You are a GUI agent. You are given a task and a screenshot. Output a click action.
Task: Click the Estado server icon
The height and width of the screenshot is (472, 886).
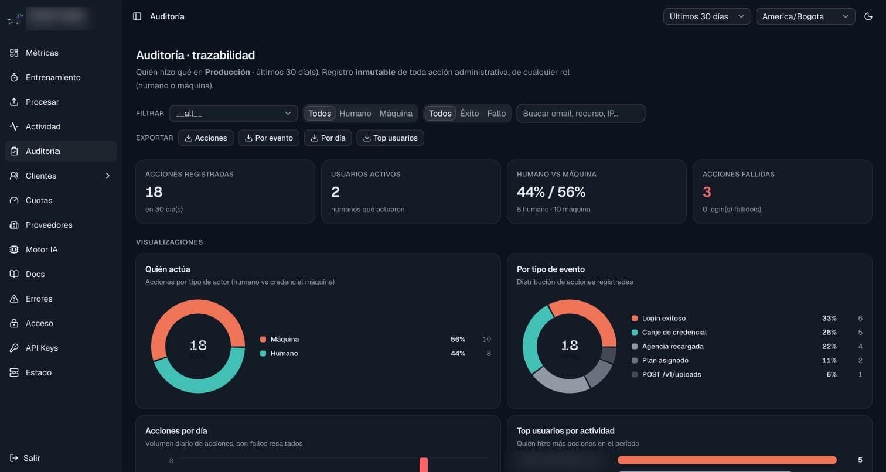[x=14, y=372]
